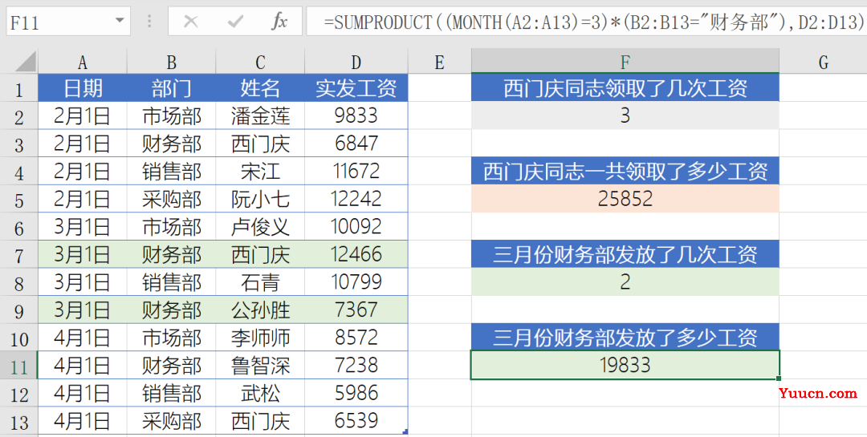Select column B header
The image size is (867, 437).
tap(172, 61)
